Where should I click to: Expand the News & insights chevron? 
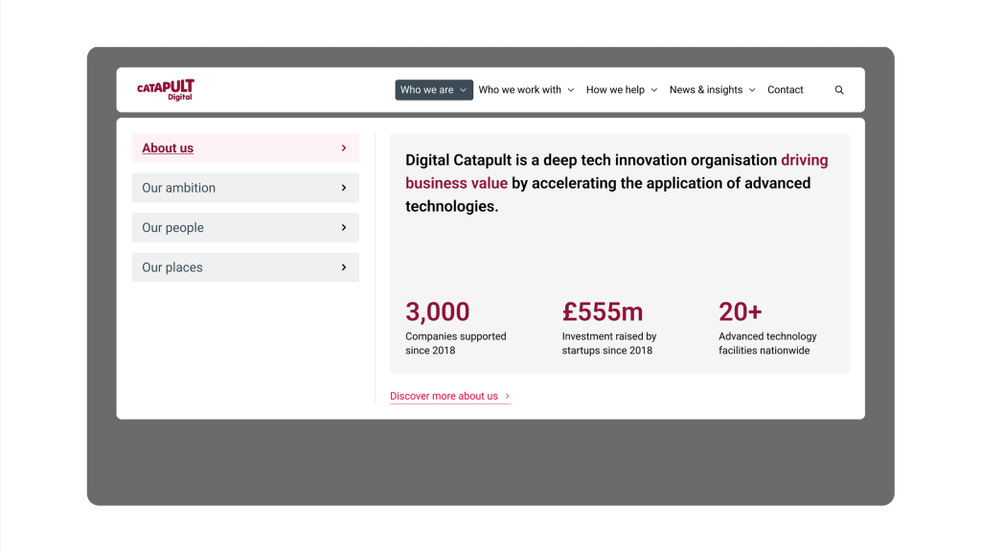[752, 90]
